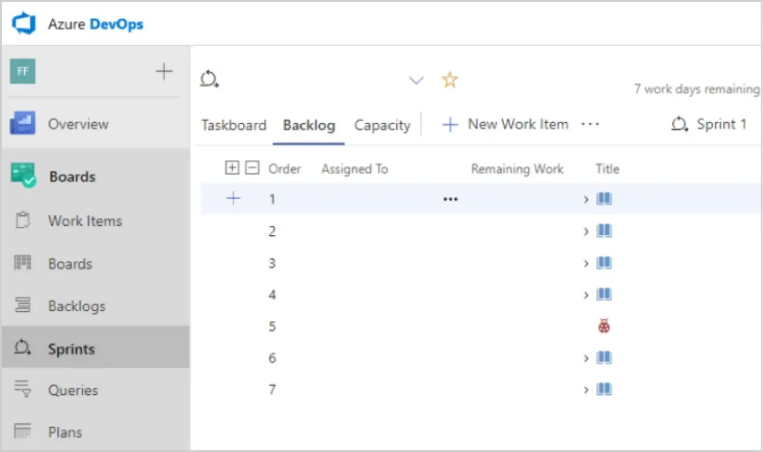Open the ellipsis menu on row 1
Image resolution: width=763 pixels, height=452 pixels.
[450, 198]
